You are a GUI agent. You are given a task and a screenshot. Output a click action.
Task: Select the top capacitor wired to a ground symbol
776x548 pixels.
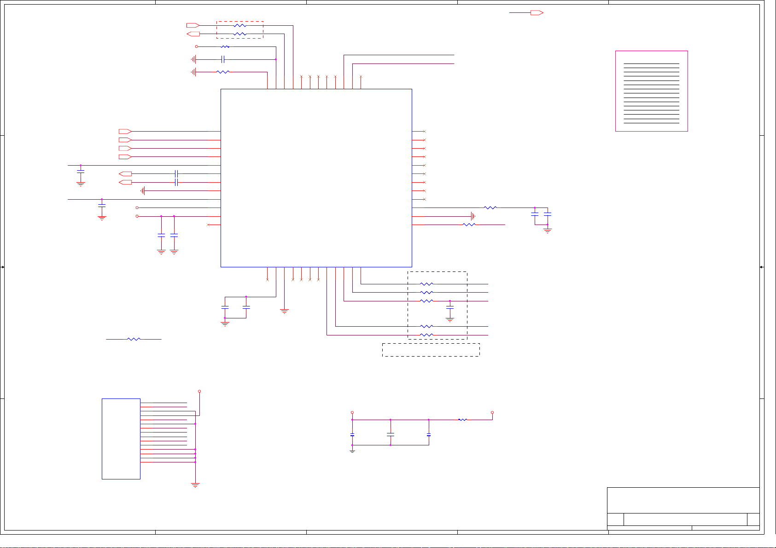(223, 59)
